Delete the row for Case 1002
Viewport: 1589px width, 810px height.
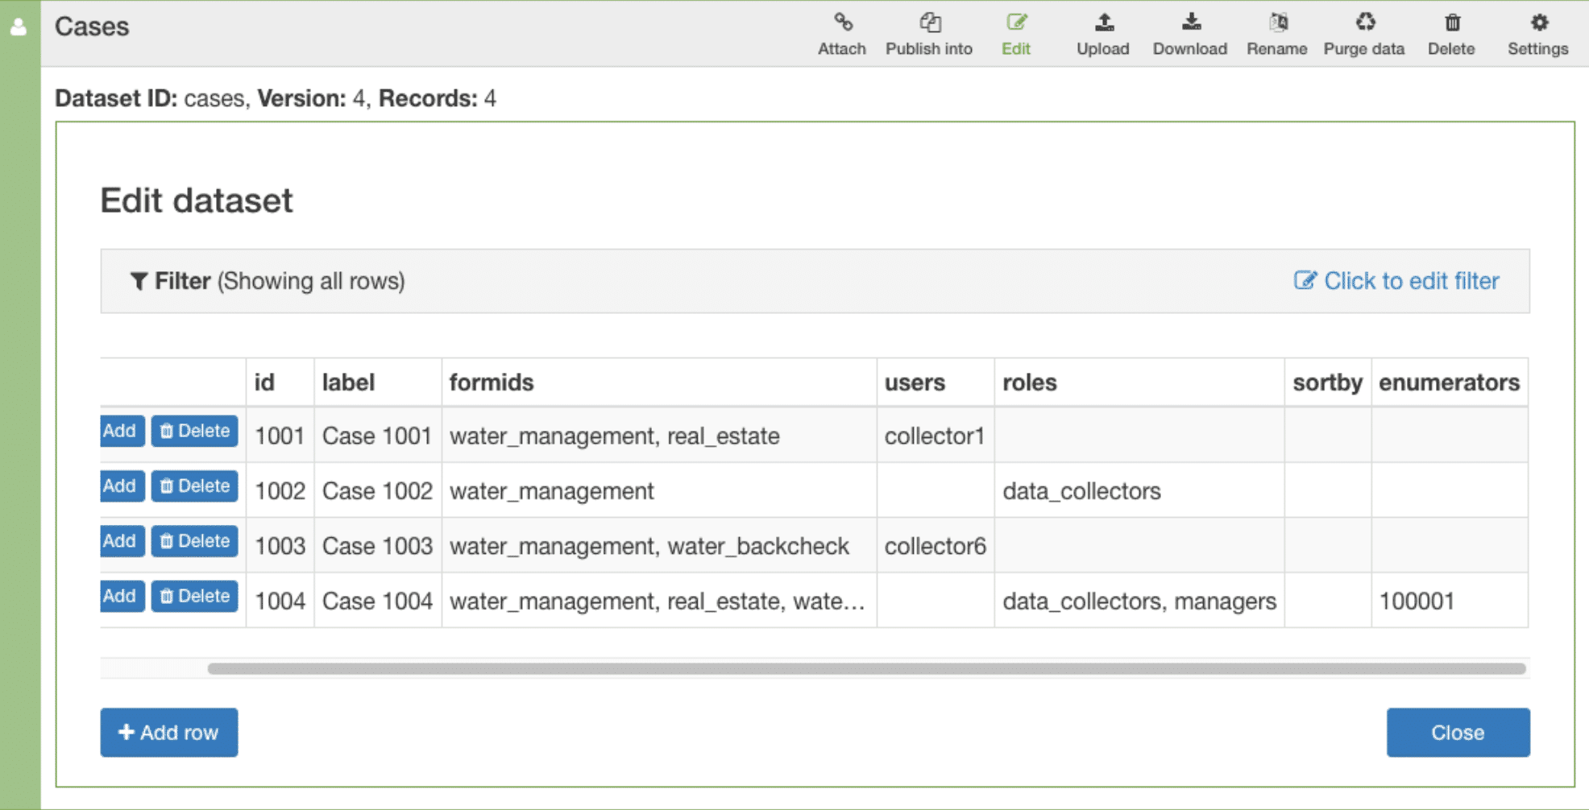193,486
